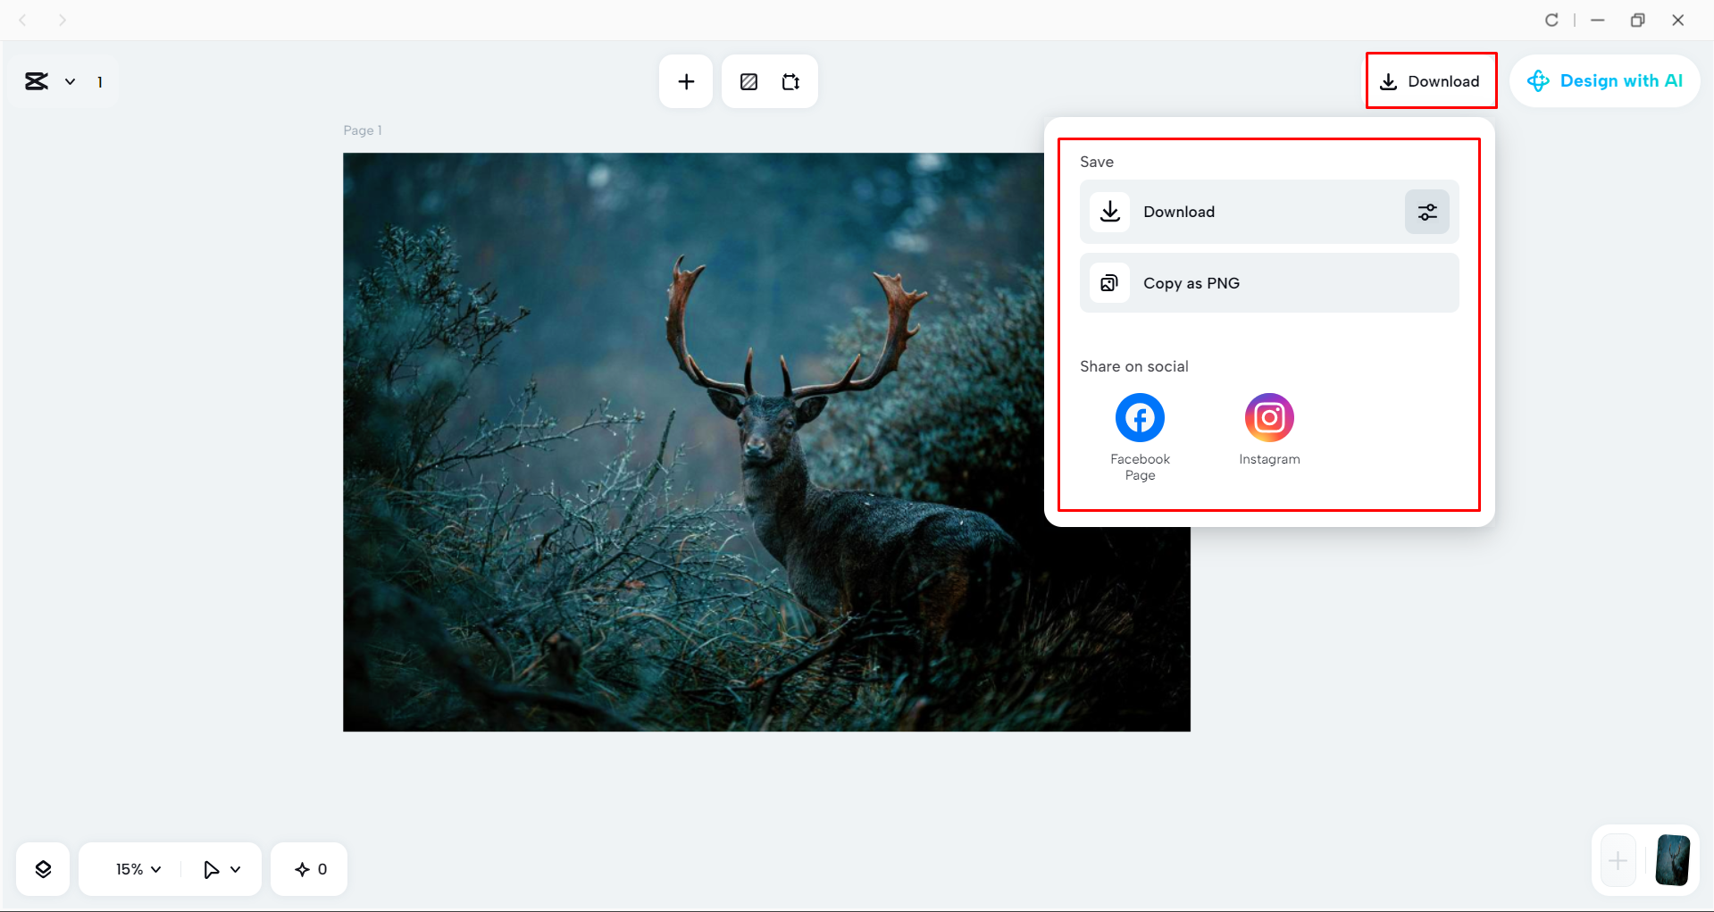Image resolution: width=1714 pixels, height=912 pixels.
Task: Click the resize canvas icon
Action: click(x=790, y=80)
